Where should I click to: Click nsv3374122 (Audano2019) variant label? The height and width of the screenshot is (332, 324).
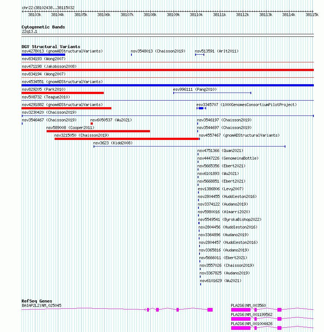point(223,204)
